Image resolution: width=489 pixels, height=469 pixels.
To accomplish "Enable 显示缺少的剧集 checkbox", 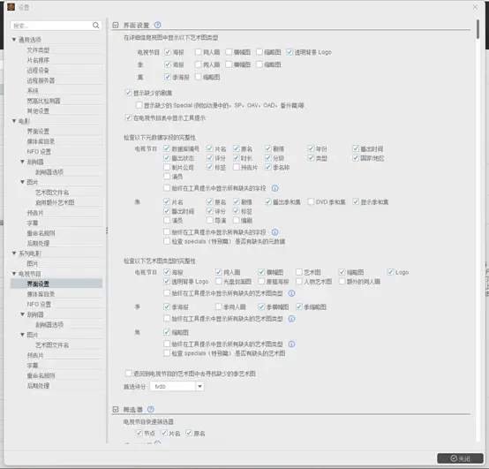I will tap(128, 93).
